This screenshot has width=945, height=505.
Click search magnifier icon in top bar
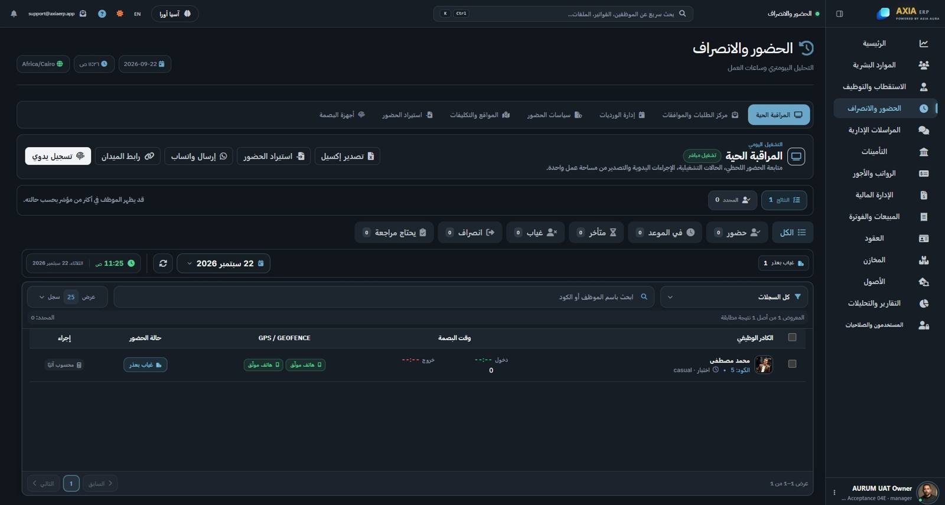(682, 14)
